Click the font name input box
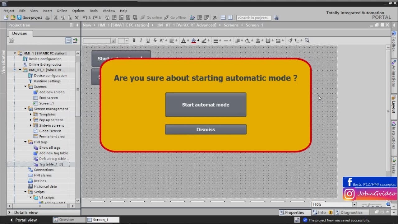The image size is (398, 224). [x=97, y=41]
